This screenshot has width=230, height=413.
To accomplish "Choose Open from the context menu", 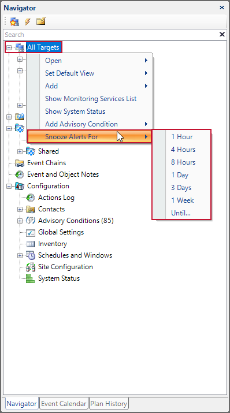I will [x=90, y=61].
